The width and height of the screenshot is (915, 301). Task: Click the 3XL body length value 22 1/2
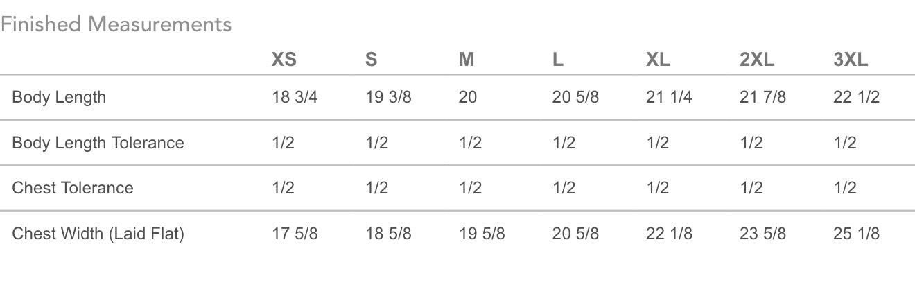pos(856,97)
